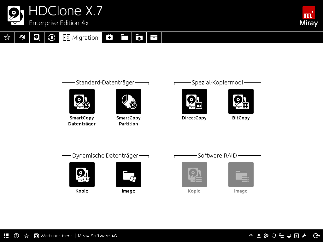The image size is (323, 242).
Task: Open the favorites star tab in toolbar
Action: [x=7, y=37]
